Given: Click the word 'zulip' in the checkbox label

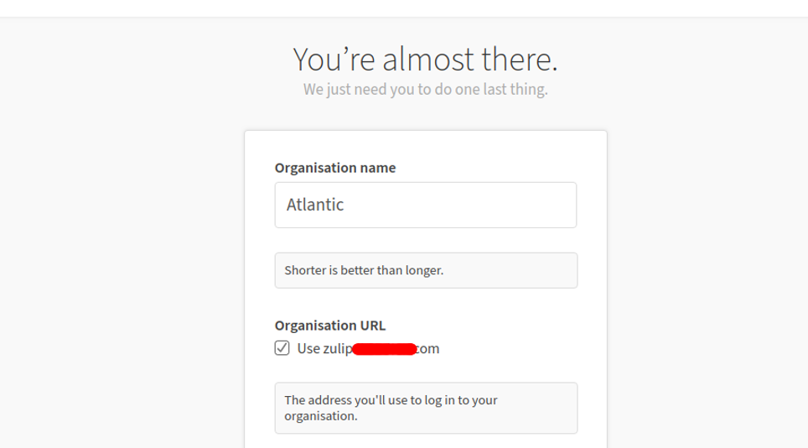Looking at the screenshot, I should [338, 348].
